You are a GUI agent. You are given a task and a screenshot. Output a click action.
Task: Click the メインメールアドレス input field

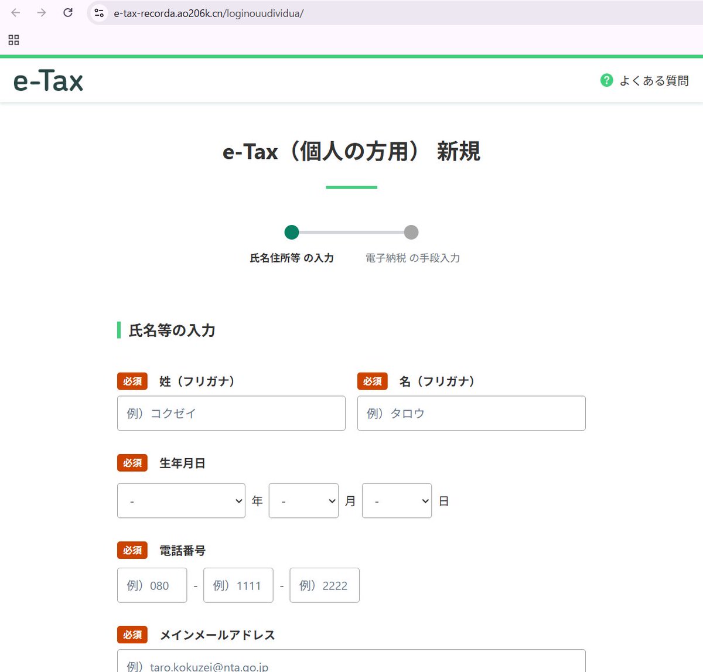(351, 661)
